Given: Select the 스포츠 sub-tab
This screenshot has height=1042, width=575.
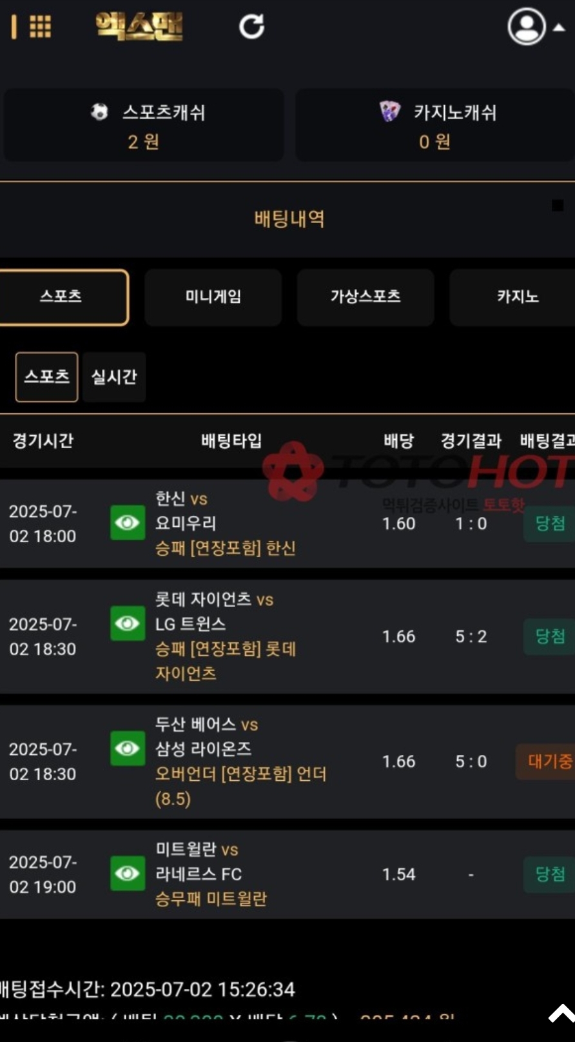Looking at the screenshot, I should (46, 377).
